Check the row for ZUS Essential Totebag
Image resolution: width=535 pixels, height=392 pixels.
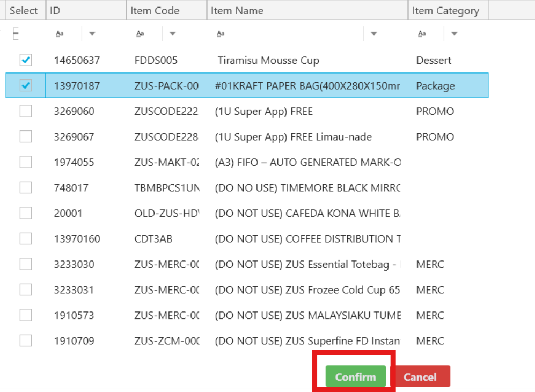coord(25,264)
